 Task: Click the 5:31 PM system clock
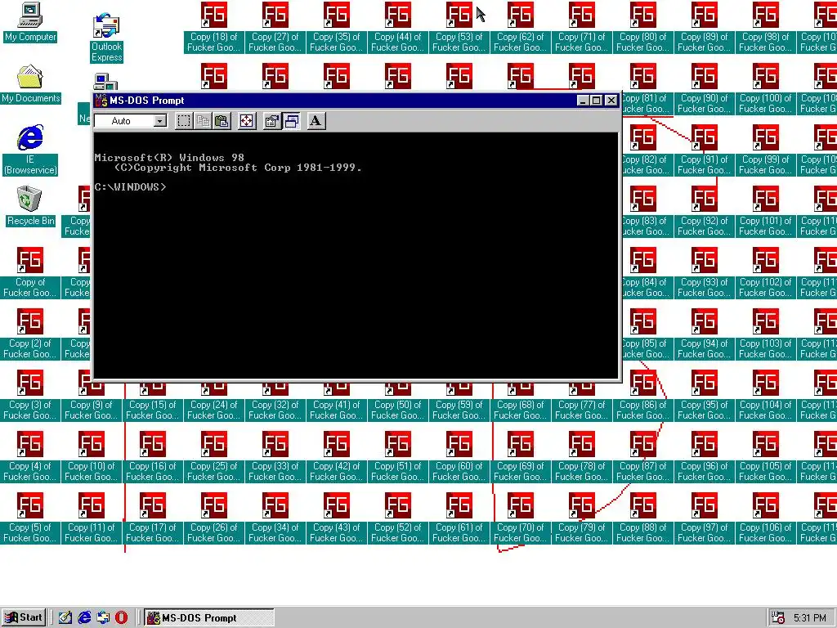[x=809, y=618]
